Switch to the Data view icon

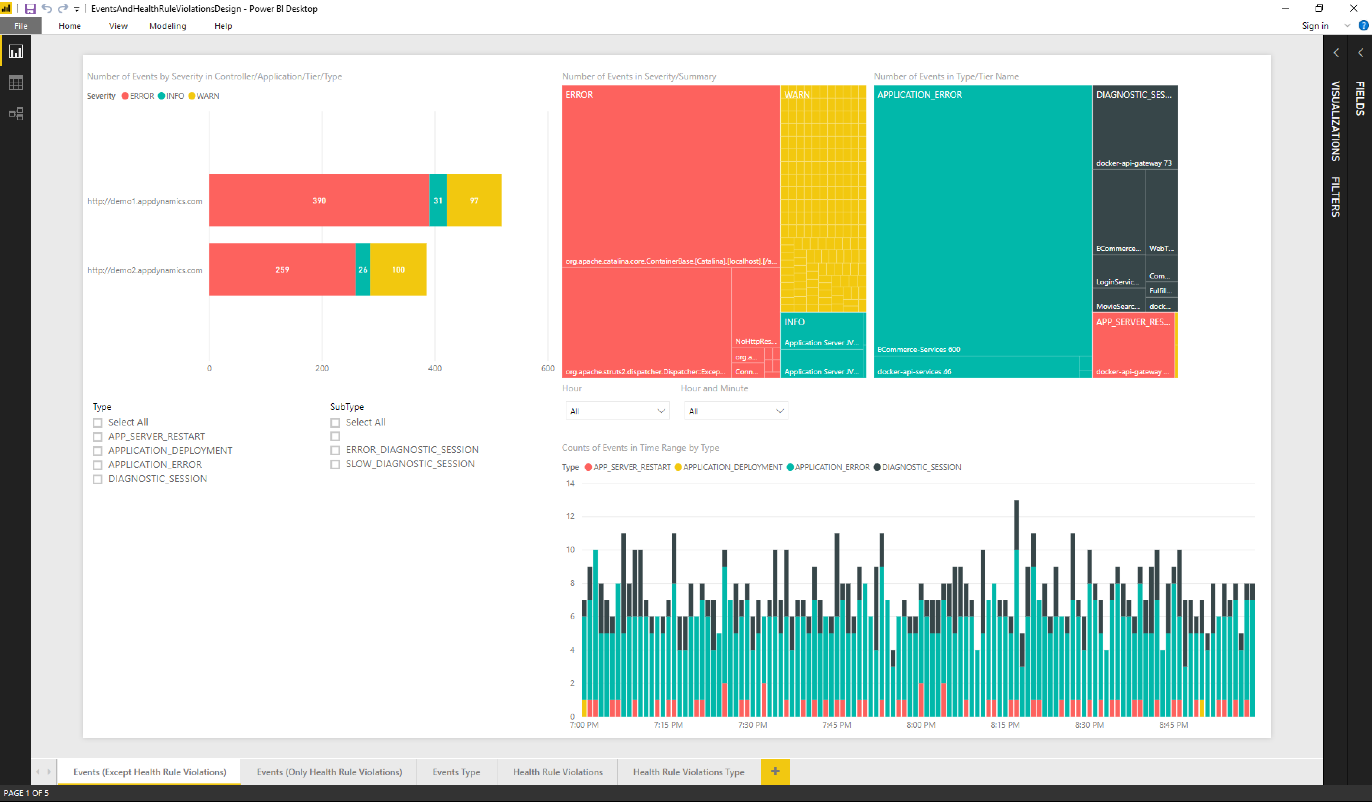click(16, 83)
